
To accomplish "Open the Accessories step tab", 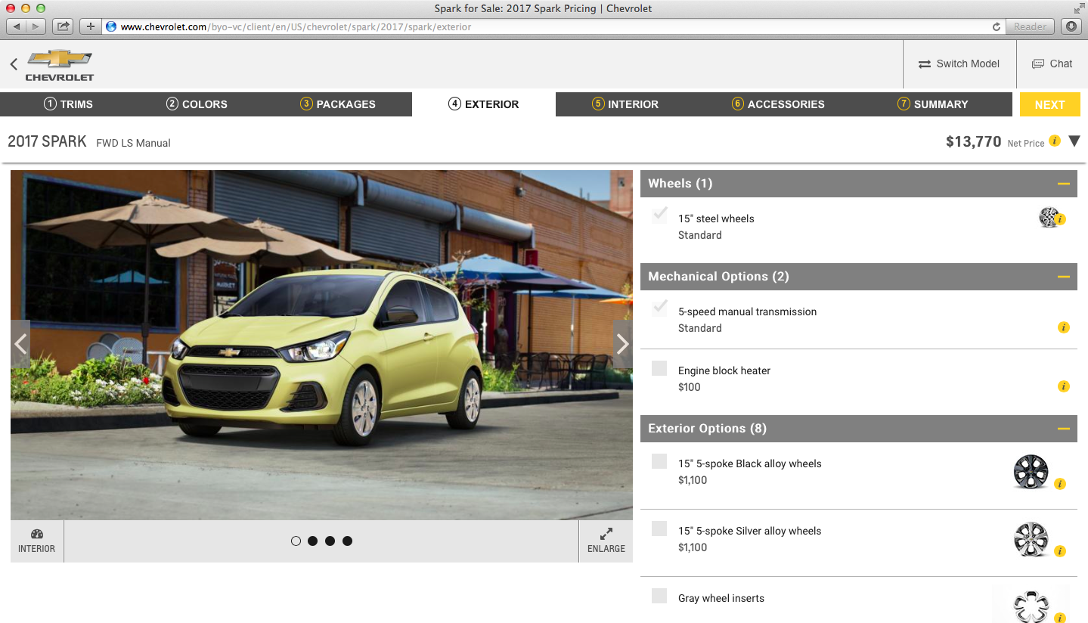I will click(x=778, y=104).
